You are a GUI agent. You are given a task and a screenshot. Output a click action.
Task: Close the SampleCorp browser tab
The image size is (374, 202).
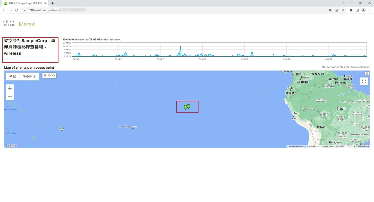click(x=45, y=3)
